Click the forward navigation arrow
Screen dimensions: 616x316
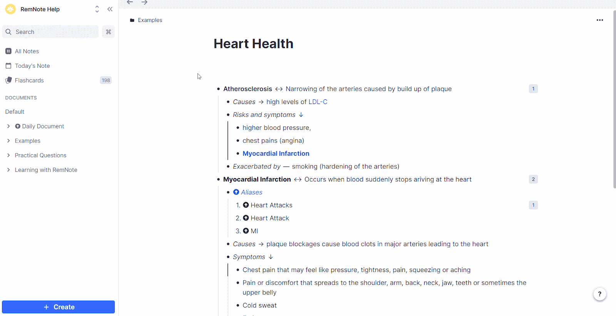pos(144,2)
